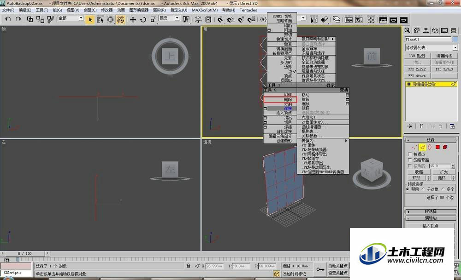Screen dimensions: 461x280
Task: Open the Render Setup teapot icon
Action: [x=383, y=20]
